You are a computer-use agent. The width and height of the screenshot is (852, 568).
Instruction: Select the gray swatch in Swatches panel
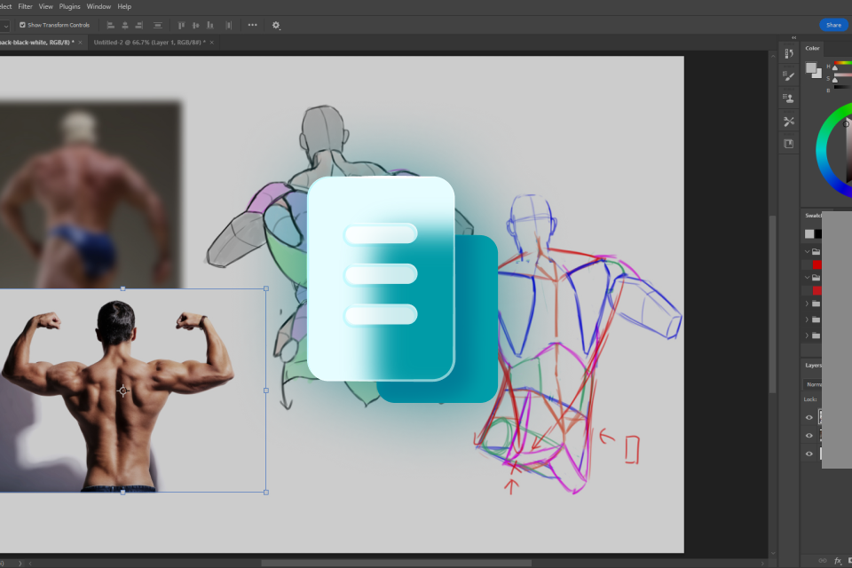809,233
